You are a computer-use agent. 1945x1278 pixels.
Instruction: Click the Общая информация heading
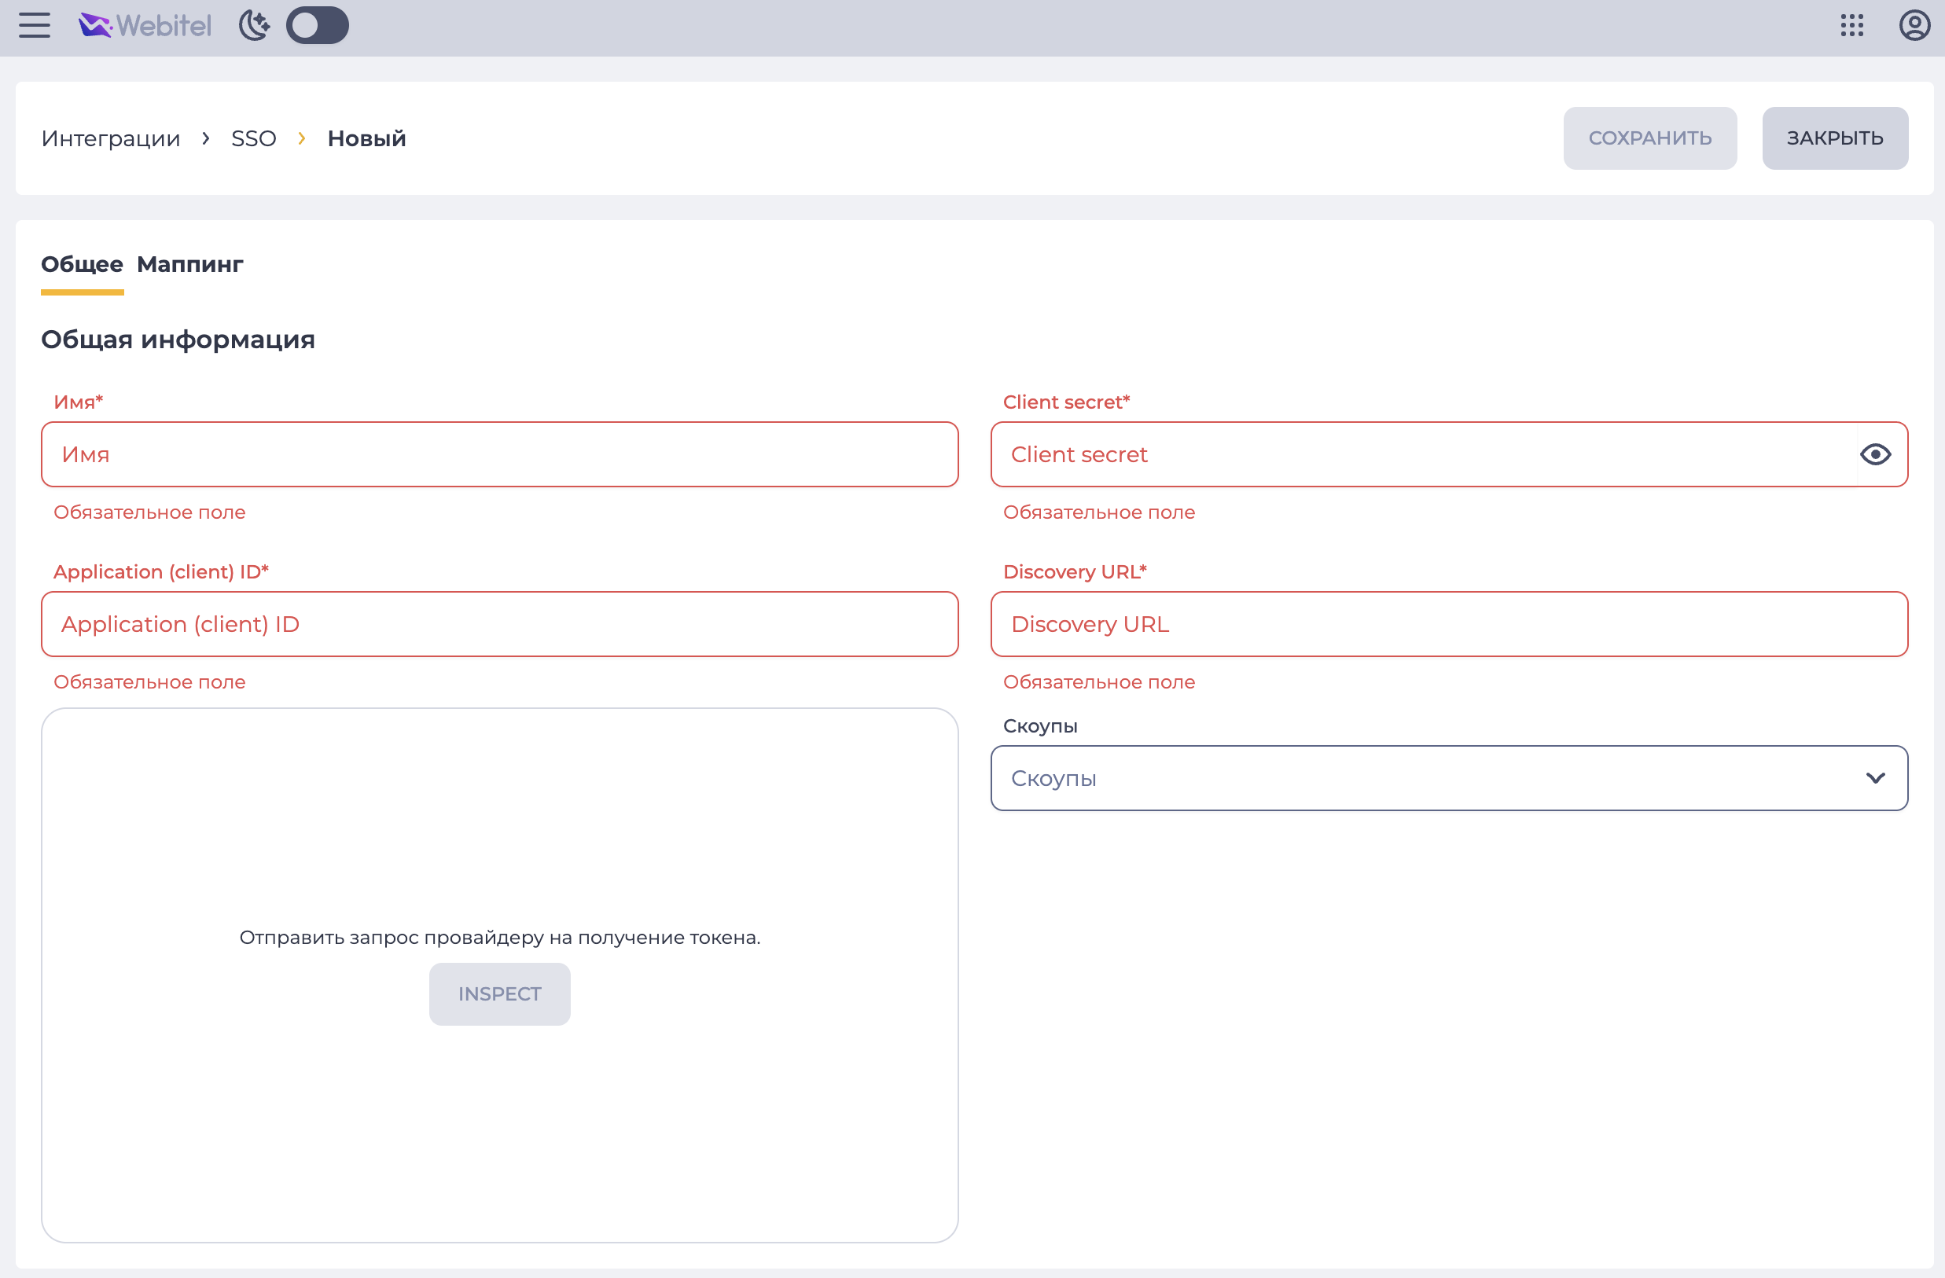click(x=178, y=339)
